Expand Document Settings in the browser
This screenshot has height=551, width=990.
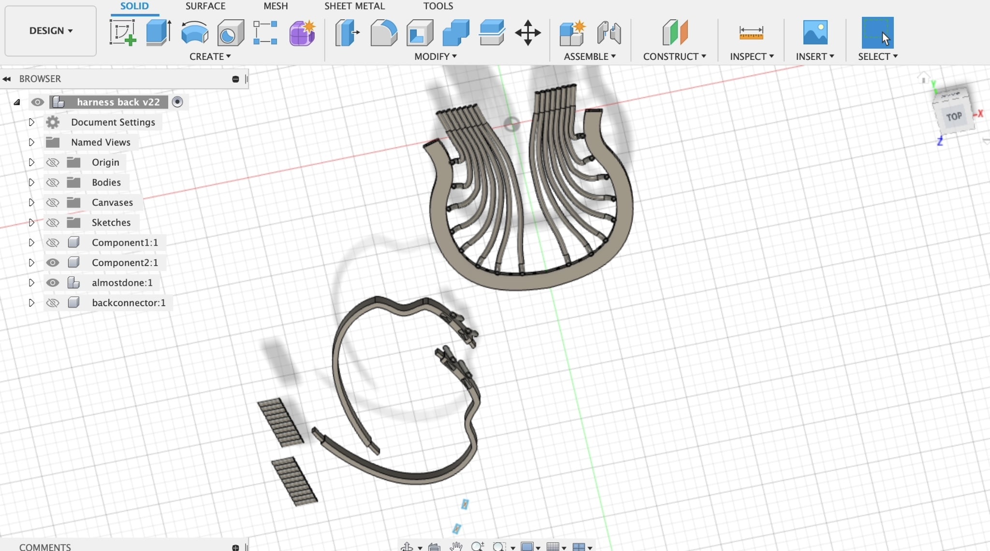[31, 122]
